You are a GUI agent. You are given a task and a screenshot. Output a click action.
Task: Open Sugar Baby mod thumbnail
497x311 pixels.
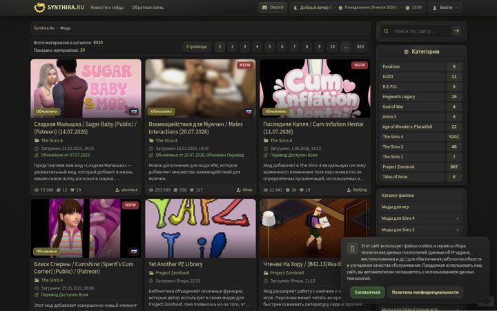pos(86,88)
